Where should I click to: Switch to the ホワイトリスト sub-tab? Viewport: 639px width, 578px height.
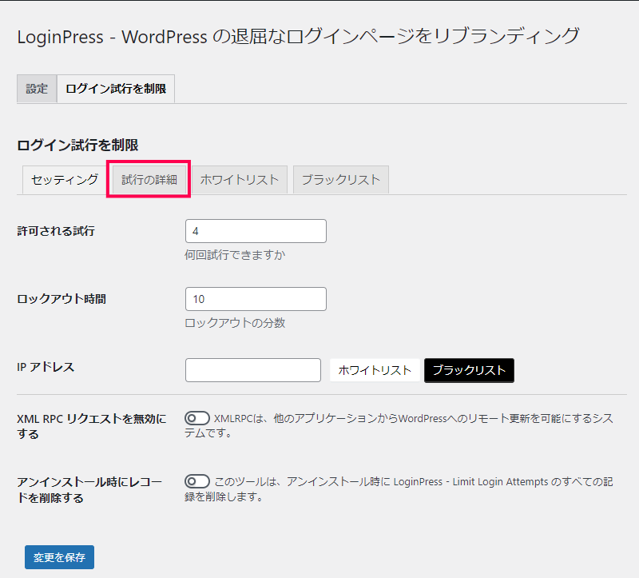239,180
